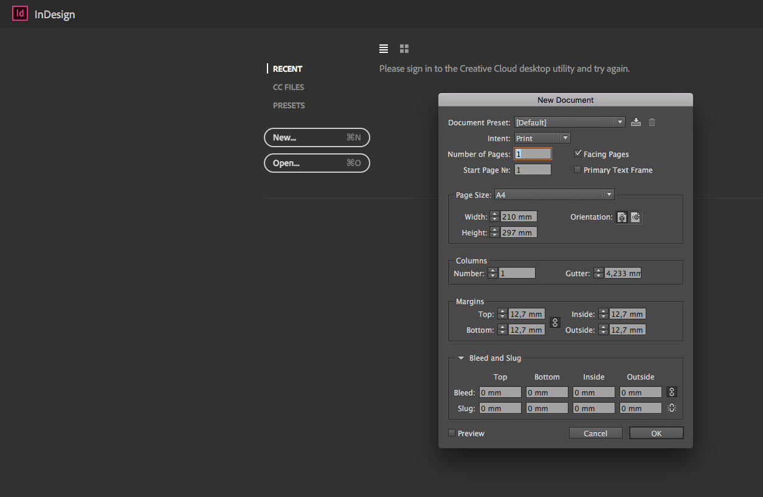This screenshot has height=497, width=763.
Task: Click the save document preset icon
Action: (636, 122)
